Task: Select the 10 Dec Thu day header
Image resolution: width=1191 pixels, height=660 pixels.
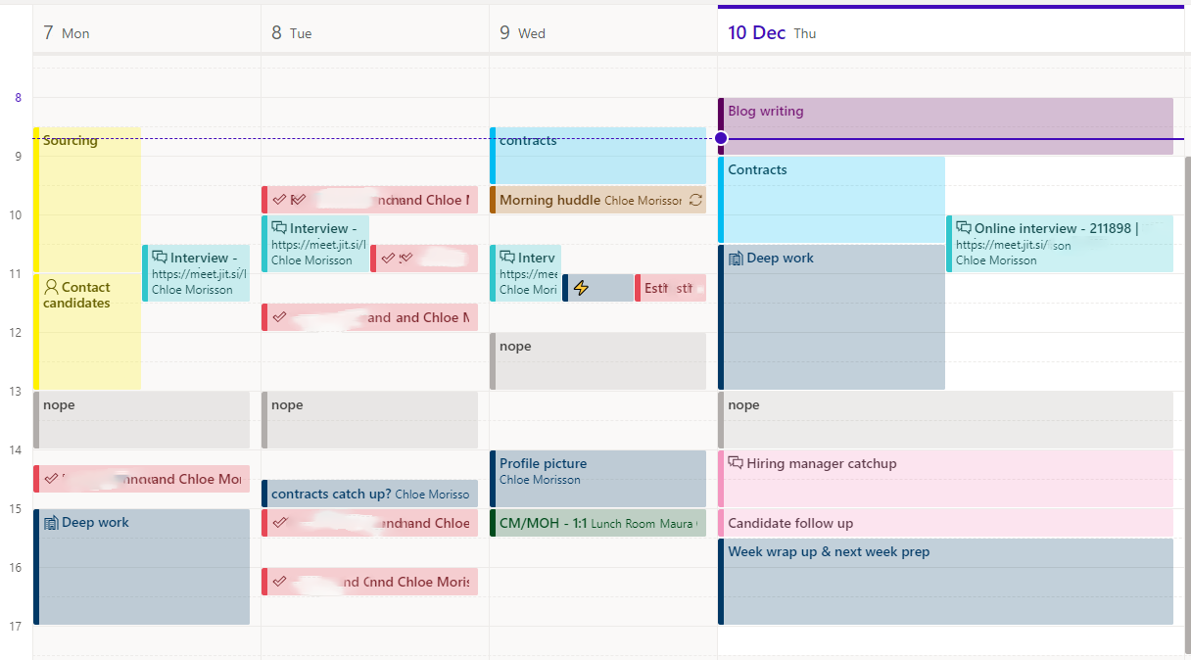Action: pyautogui.click(x=772, y=33)
